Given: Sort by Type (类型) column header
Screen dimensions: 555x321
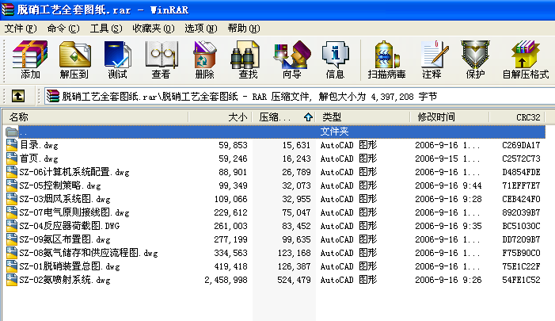Looking at the screenshot, I should tap(363, 117).
